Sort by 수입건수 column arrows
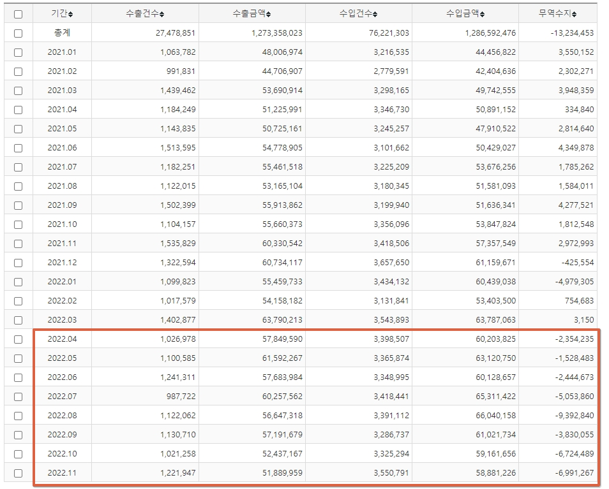Viewport: 609px width, 489px height. [x=375, y=15]
